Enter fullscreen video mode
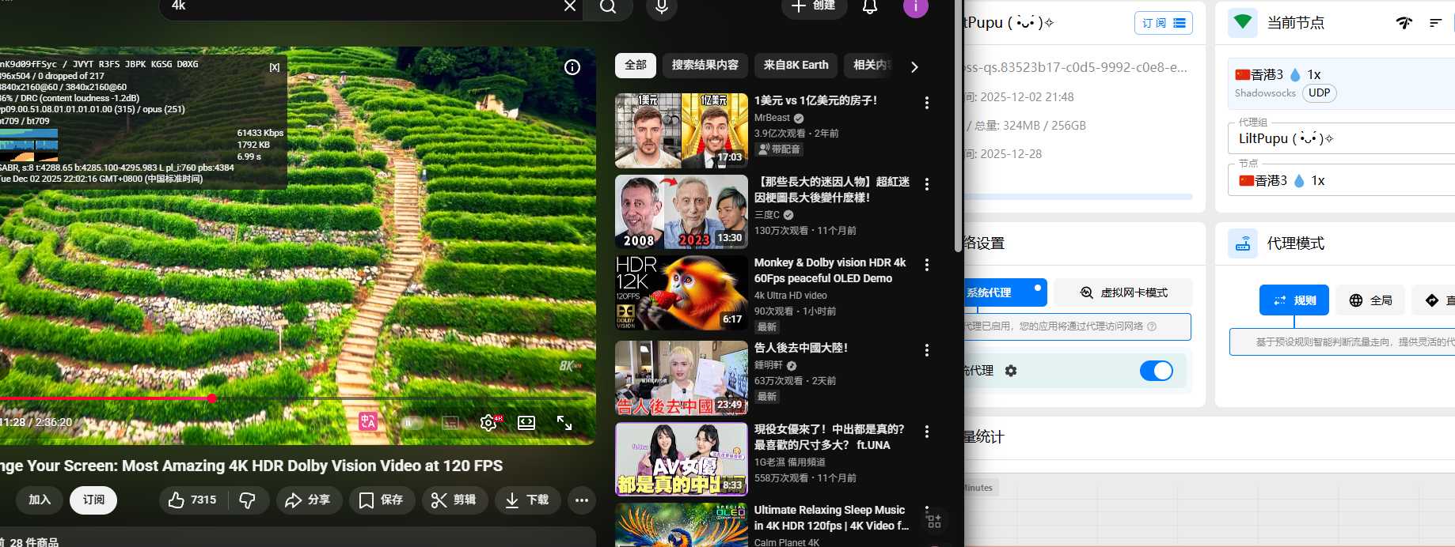 (x=564, y=423)
